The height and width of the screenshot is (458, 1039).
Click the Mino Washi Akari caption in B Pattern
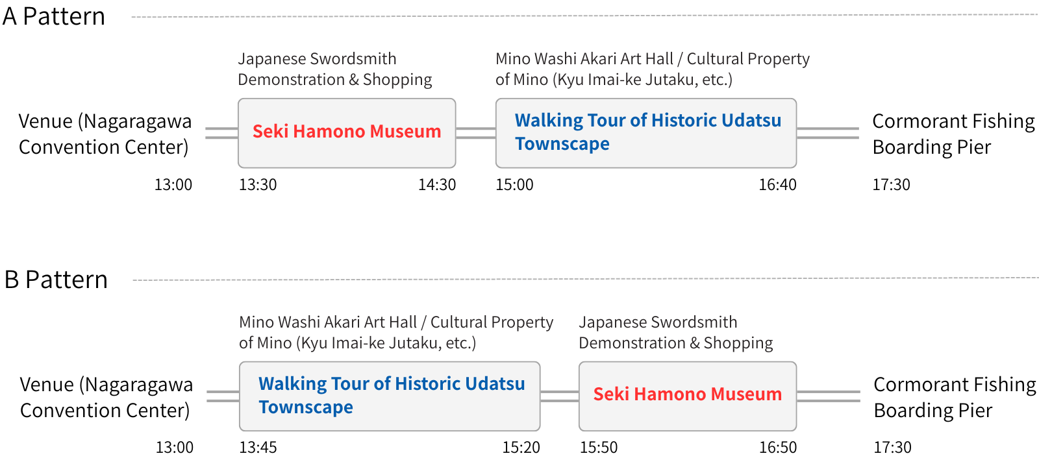pos(396,333)
